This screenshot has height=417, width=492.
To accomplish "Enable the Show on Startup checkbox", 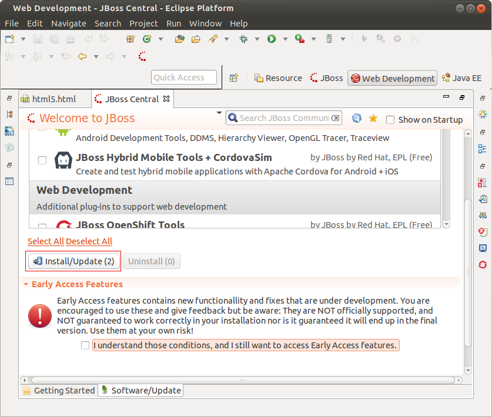I will (x=390, y=120).
